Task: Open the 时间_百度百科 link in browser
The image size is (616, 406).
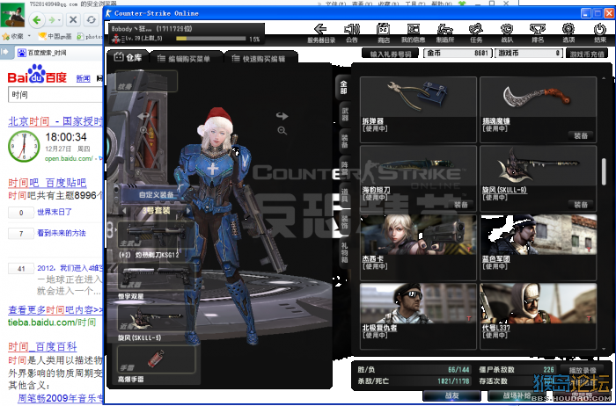Action: click(x=42, y=347)
